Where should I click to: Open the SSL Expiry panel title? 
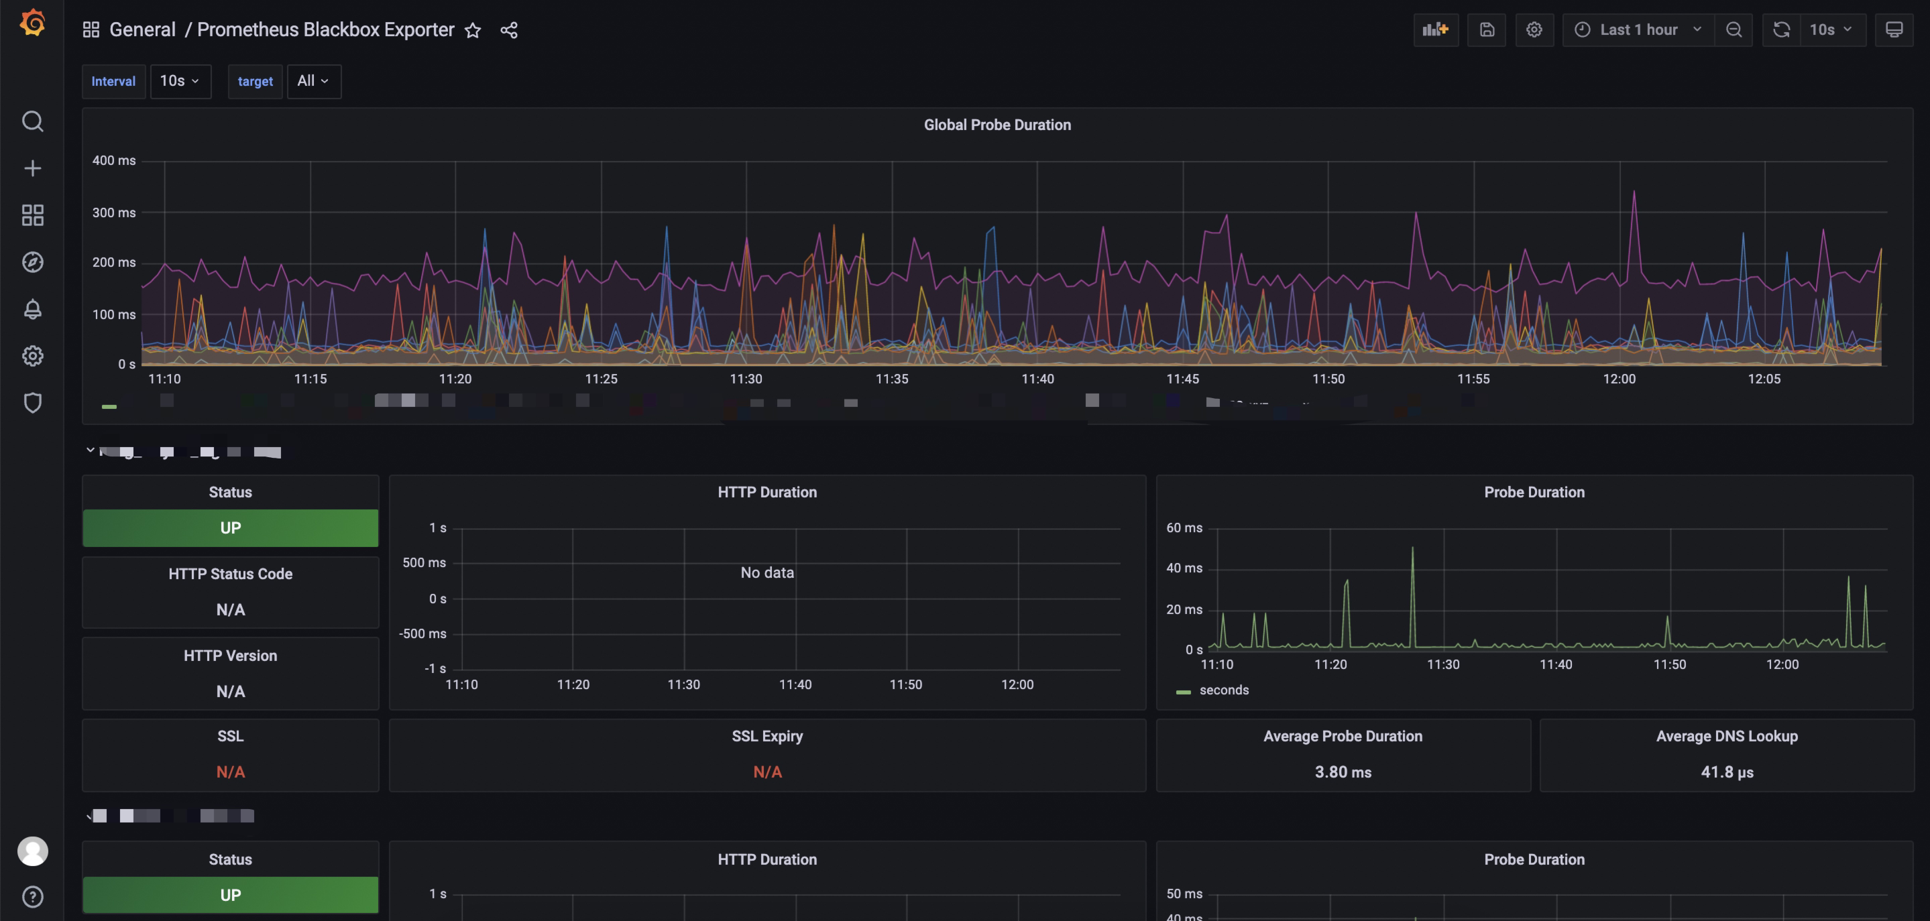point(767,736)
